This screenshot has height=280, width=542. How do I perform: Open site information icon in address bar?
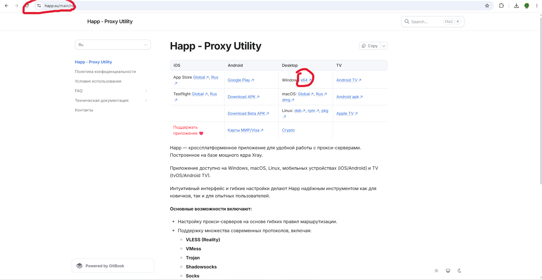pyautogui.click(x=39, y=6)
